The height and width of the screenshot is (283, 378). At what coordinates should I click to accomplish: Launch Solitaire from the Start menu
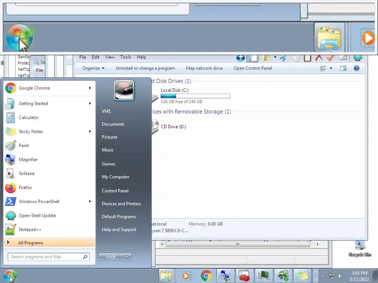click(x=49, y=174)
